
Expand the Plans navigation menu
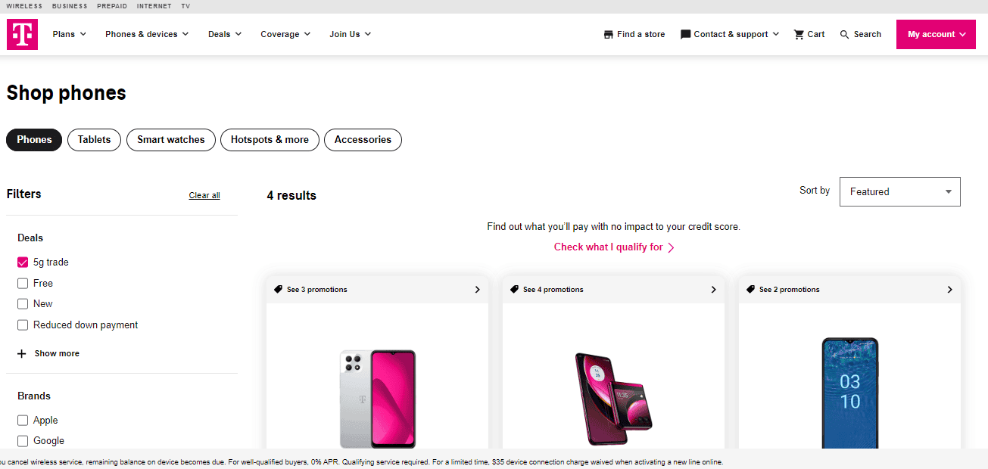pos(69,34)
